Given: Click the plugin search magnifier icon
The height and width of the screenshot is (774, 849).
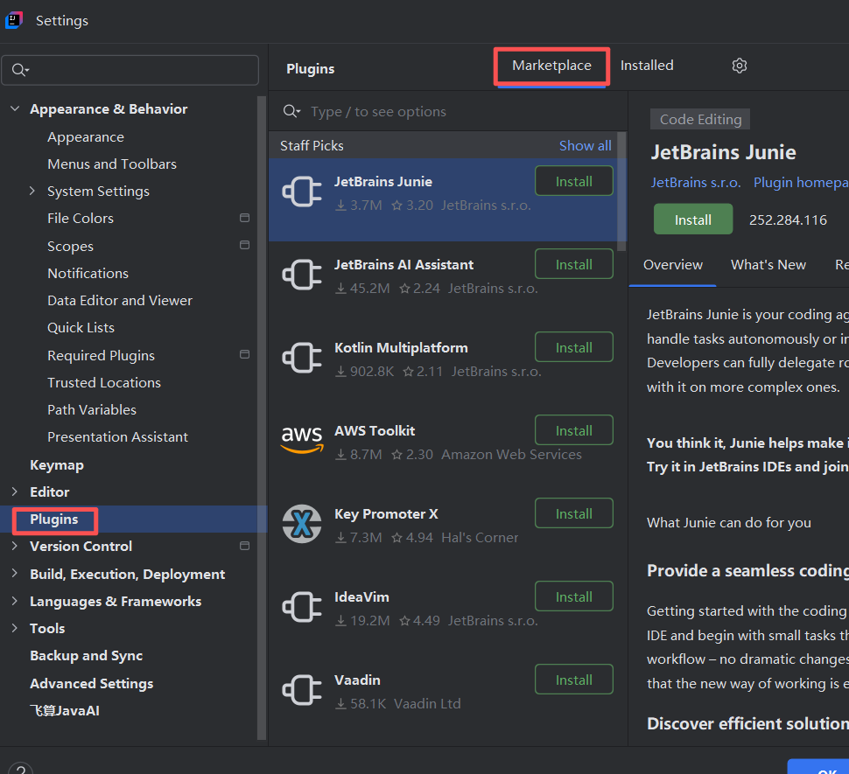Looking at the screenshot, I should [x=291, y=111].
